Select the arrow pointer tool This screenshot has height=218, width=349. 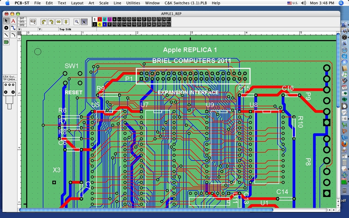(x=6, y=20)
